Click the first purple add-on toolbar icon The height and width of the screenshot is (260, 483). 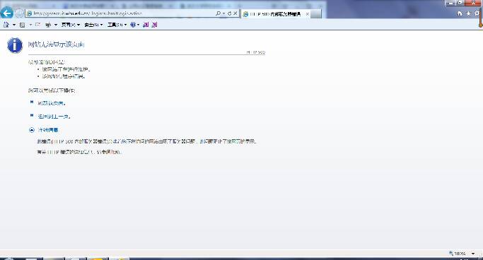[x=146, y=25]
